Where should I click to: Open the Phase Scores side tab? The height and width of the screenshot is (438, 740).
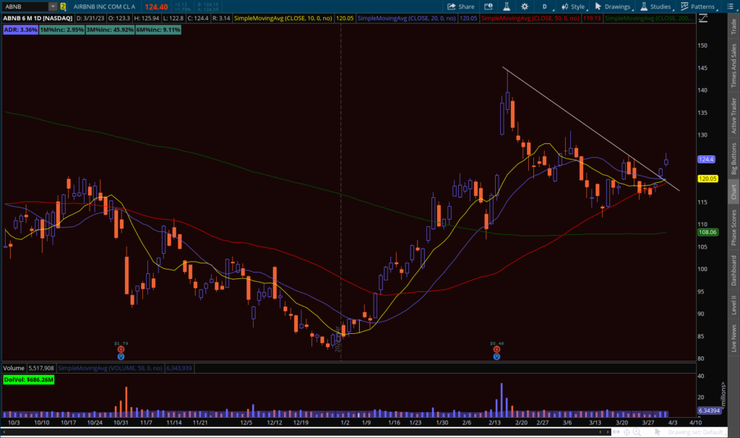(734, 228)
